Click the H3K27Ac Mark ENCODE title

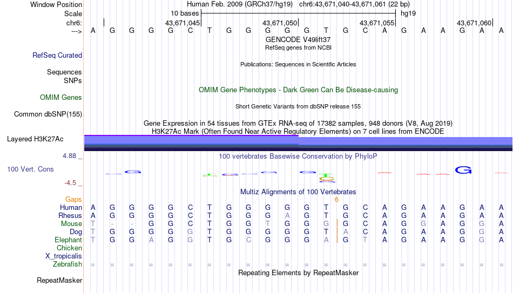pos(298,132)
